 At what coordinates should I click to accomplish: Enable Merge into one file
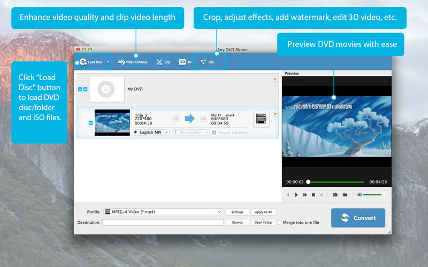pyautogui.click(x=279, y=222)
